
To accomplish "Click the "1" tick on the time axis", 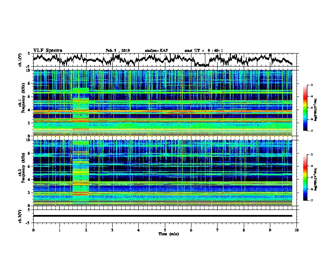I will 59,230.
